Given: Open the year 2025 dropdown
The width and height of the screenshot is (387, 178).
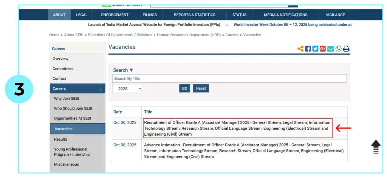Looking at the screenshot, I should [x=127, y=89].
